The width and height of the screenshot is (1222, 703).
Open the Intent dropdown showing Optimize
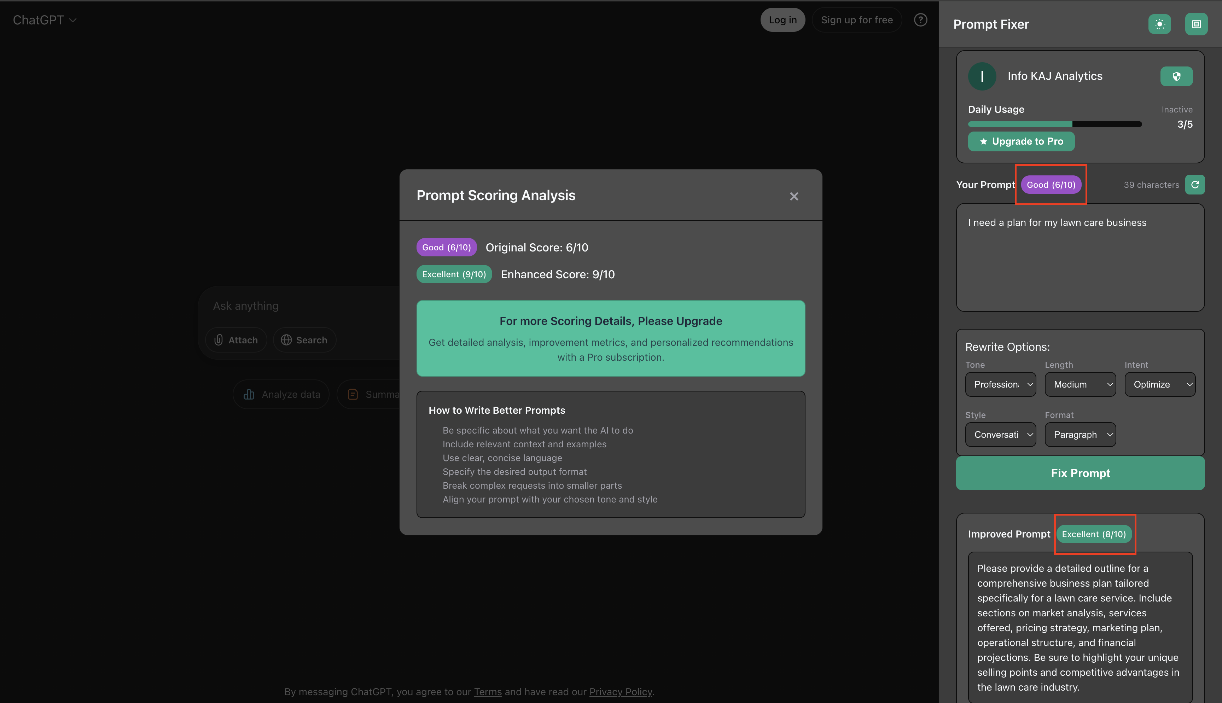point(1160,384)
